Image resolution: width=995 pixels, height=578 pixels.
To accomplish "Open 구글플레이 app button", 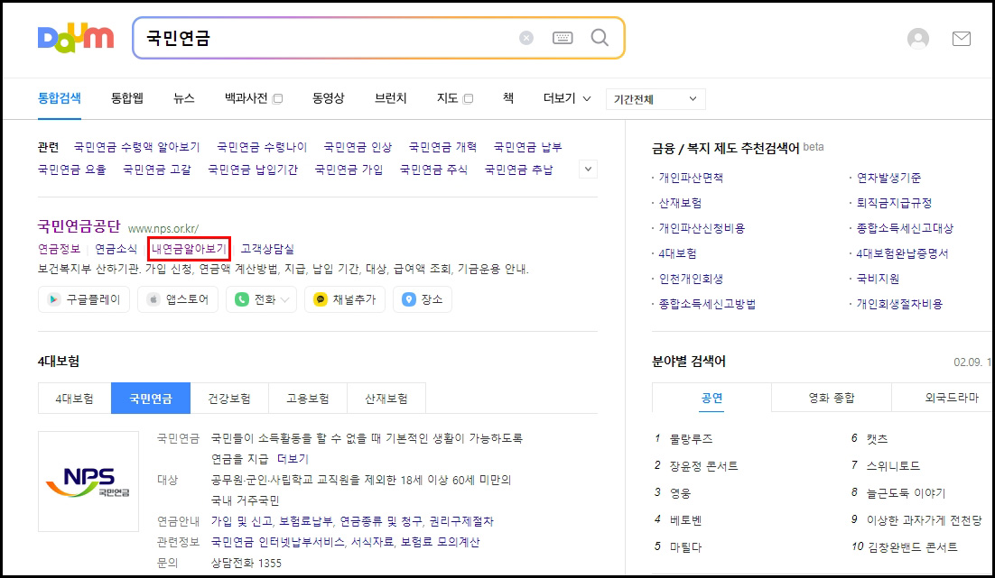I will pyautogui.click(x=84, y=299).
